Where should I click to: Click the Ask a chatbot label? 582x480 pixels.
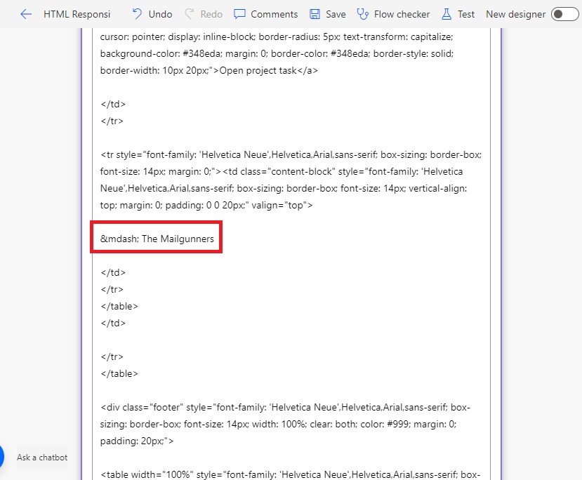pos(41,458)
